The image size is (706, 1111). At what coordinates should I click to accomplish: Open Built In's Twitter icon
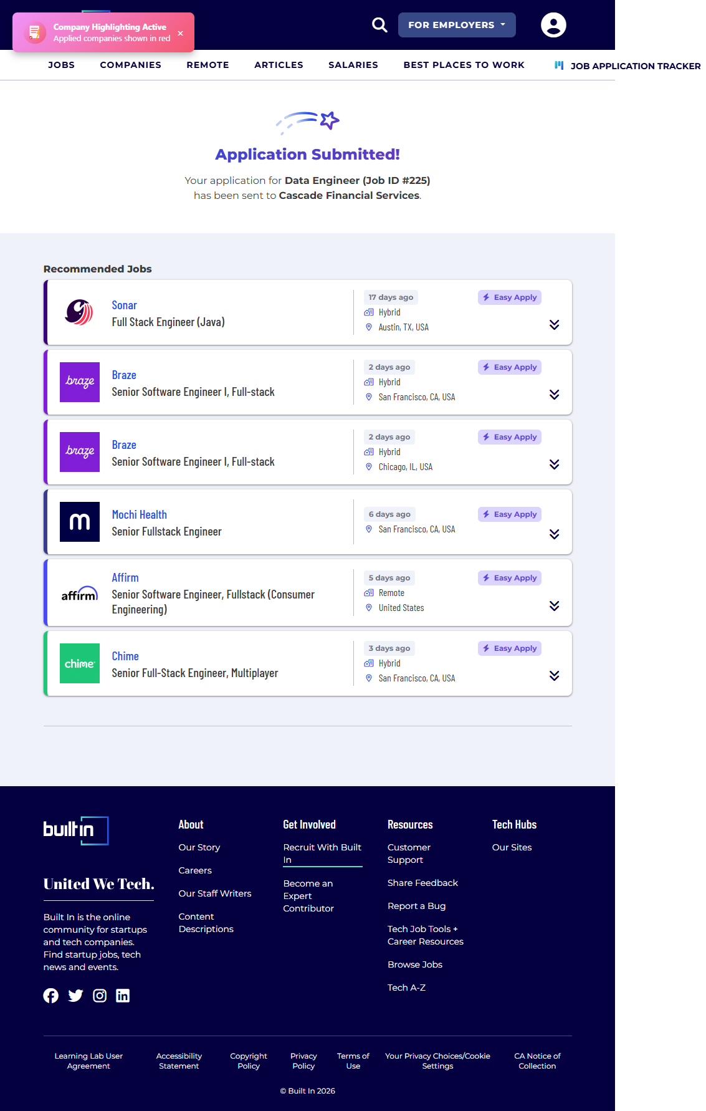tap(75, 996)
